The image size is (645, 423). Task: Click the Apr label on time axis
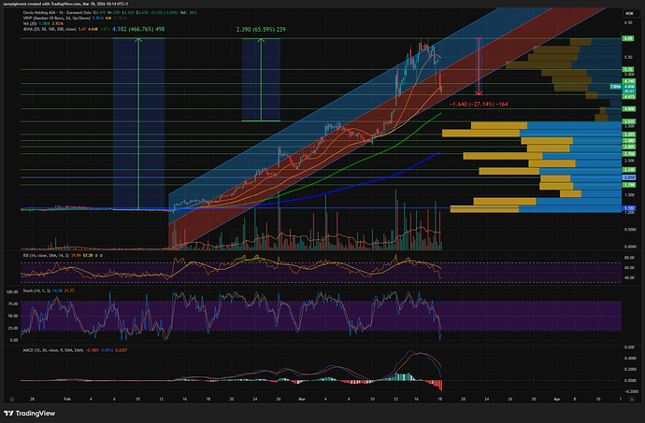557,397
